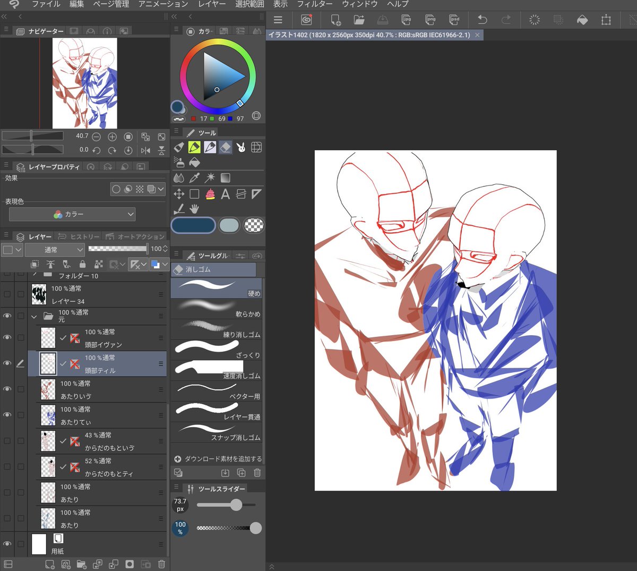Open the 編集 menu
The height and width of the screenshot is (571, 637).
tap(76, 4)
